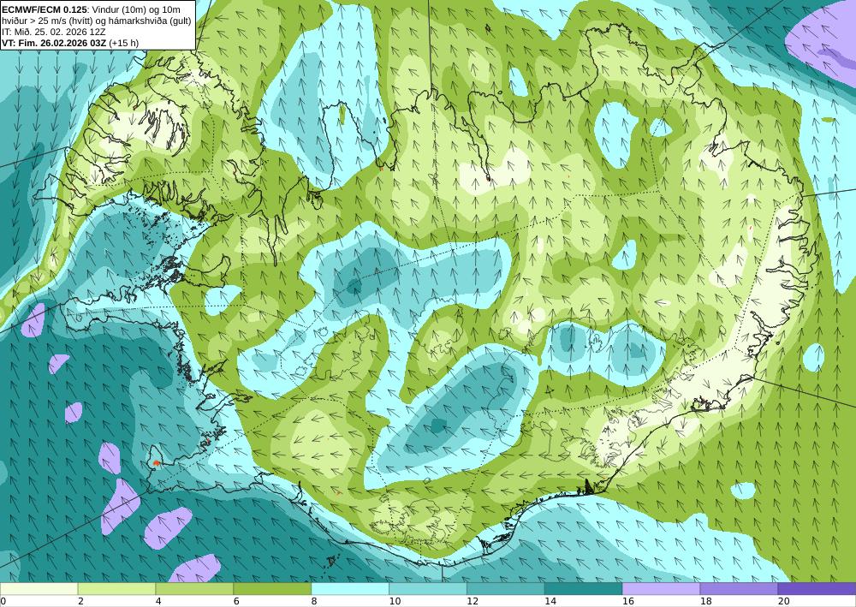Click the dark teal 14–16 m/s legend swatch
856x607 pixels.
click(x=584, y=589)
